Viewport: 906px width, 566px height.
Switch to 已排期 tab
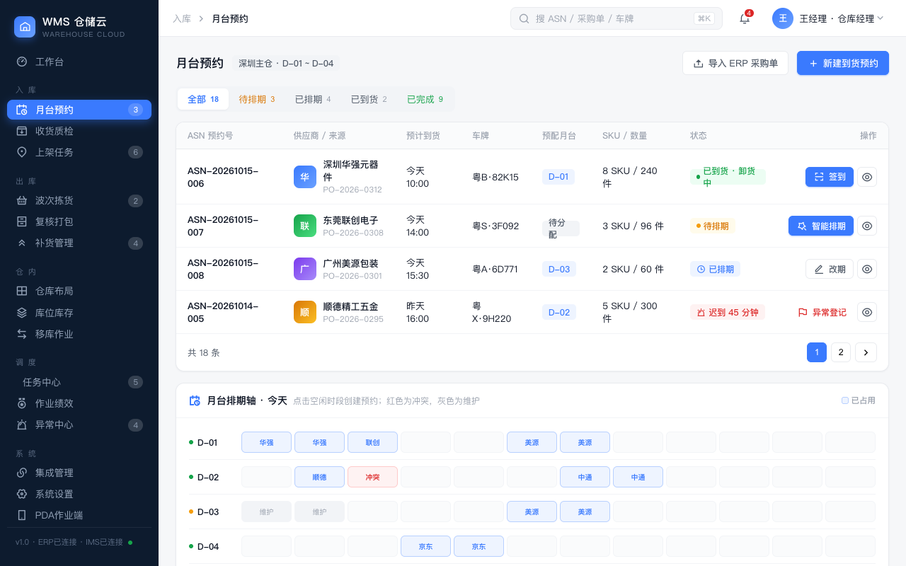click(x=313, y=99)
